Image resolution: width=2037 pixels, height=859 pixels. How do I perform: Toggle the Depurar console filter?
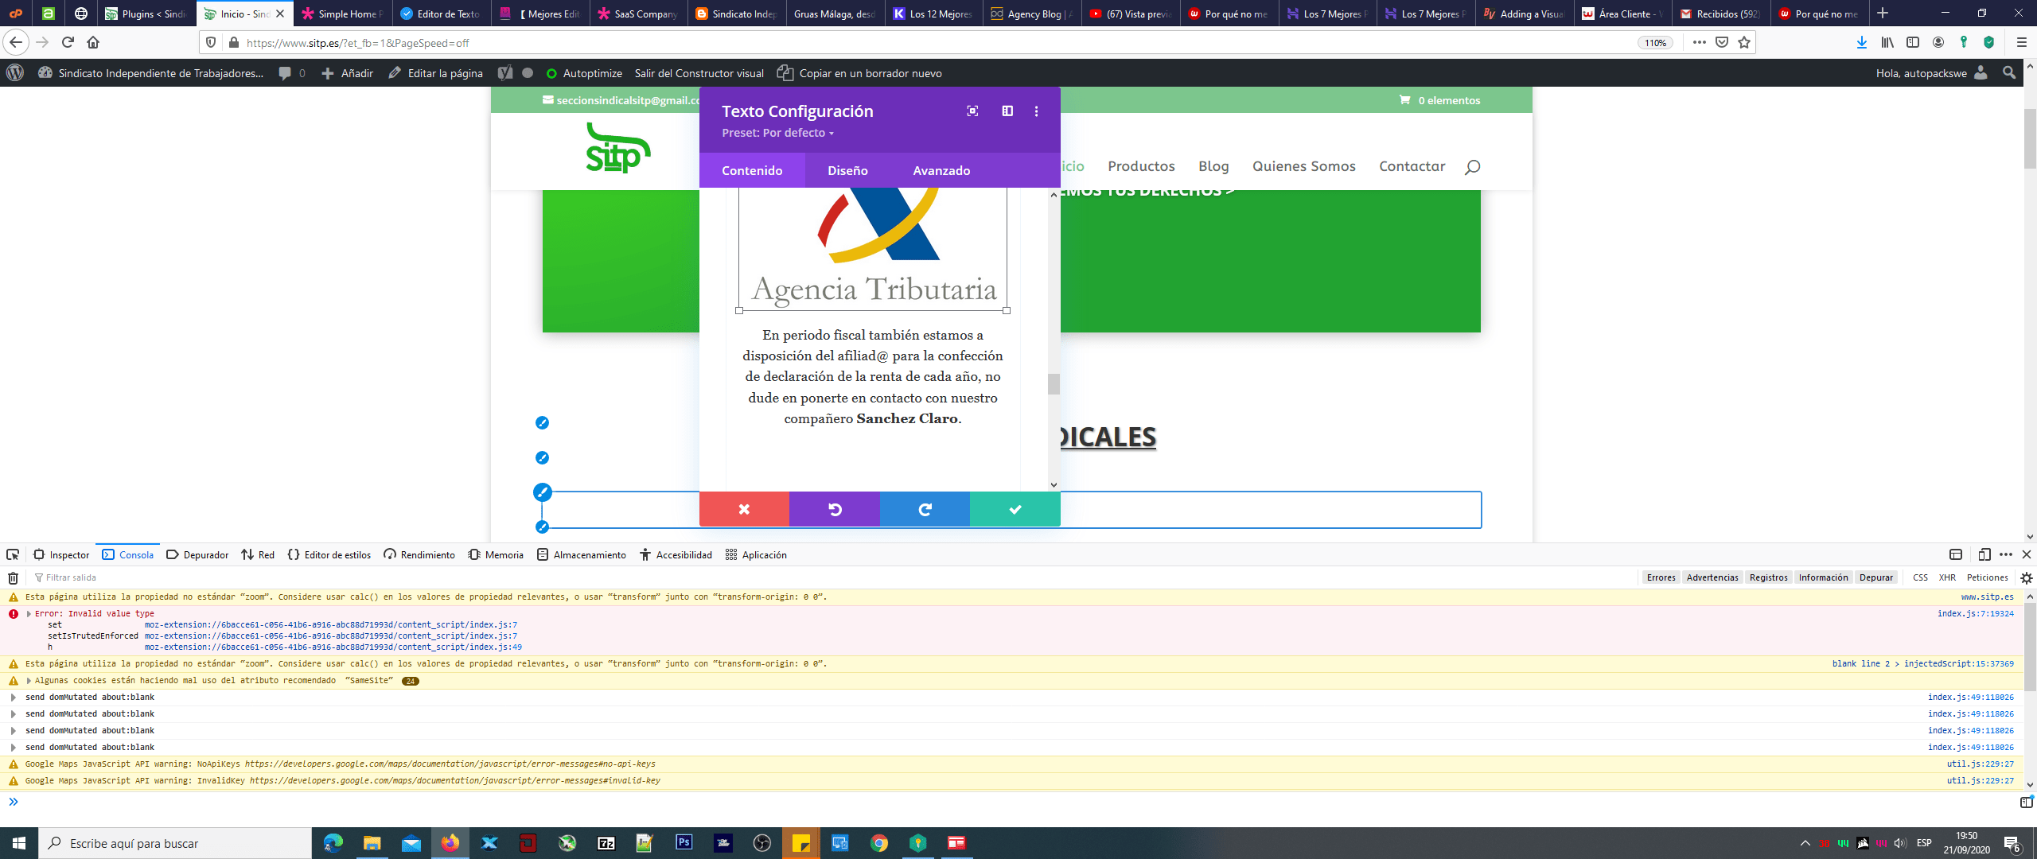[1875, 577]
